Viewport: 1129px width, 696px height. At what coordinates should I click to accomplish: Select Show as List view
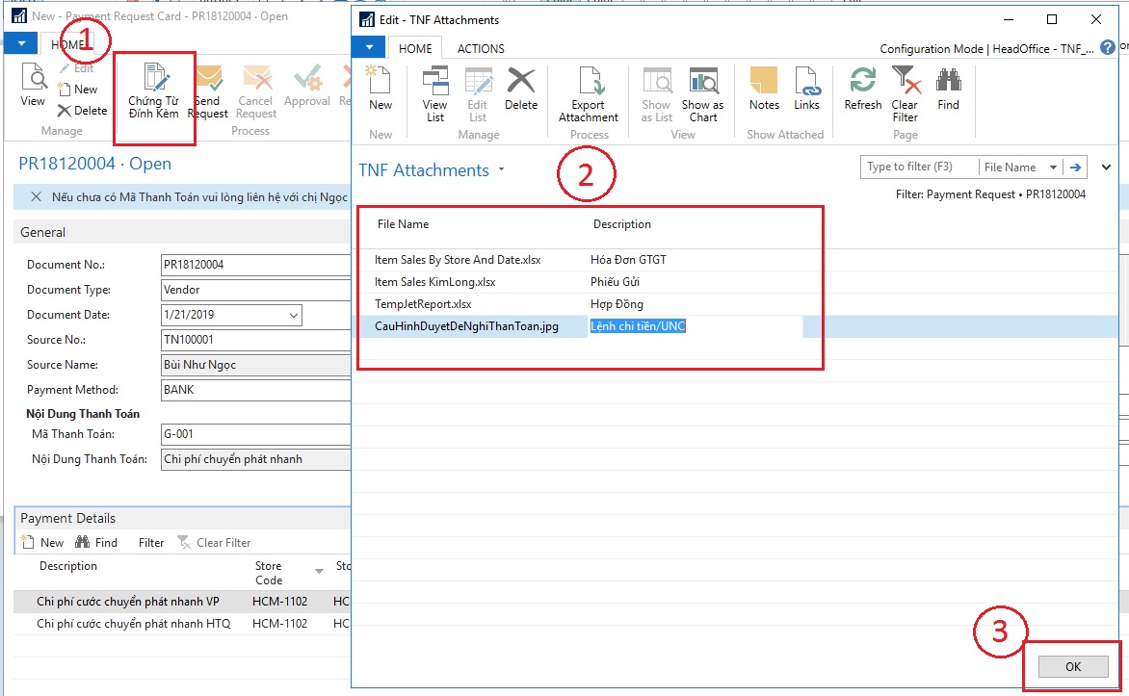657,94
